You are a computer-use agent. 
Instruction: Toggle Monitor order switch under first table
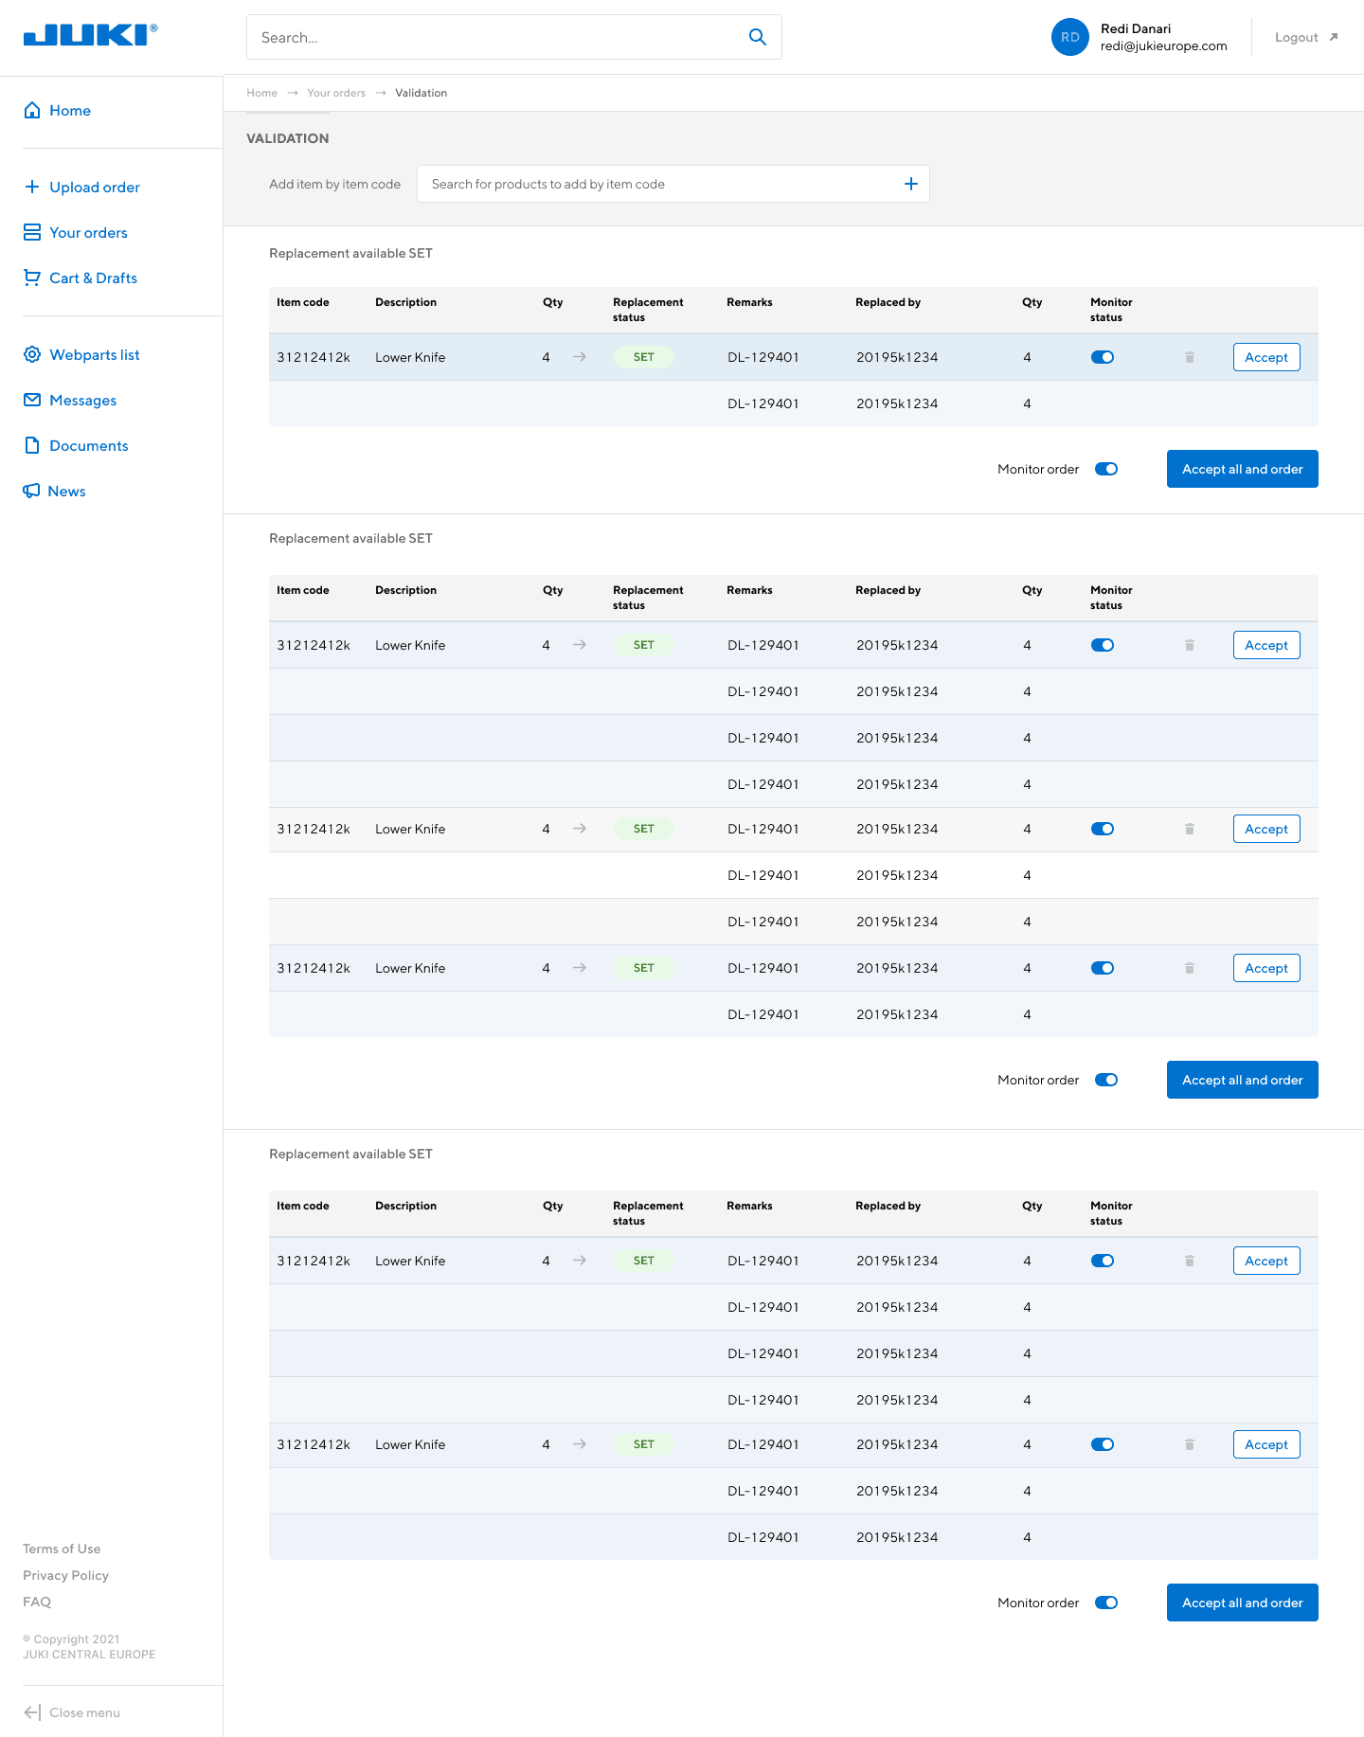pos(1106,469)
